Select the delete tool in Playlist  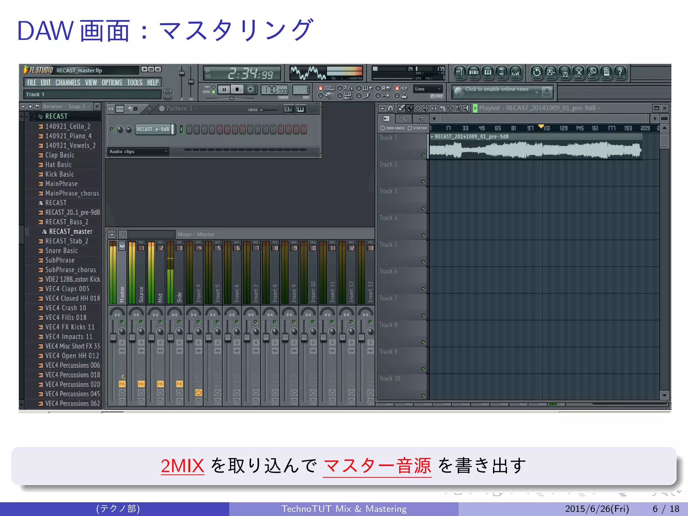click(418, 108)
